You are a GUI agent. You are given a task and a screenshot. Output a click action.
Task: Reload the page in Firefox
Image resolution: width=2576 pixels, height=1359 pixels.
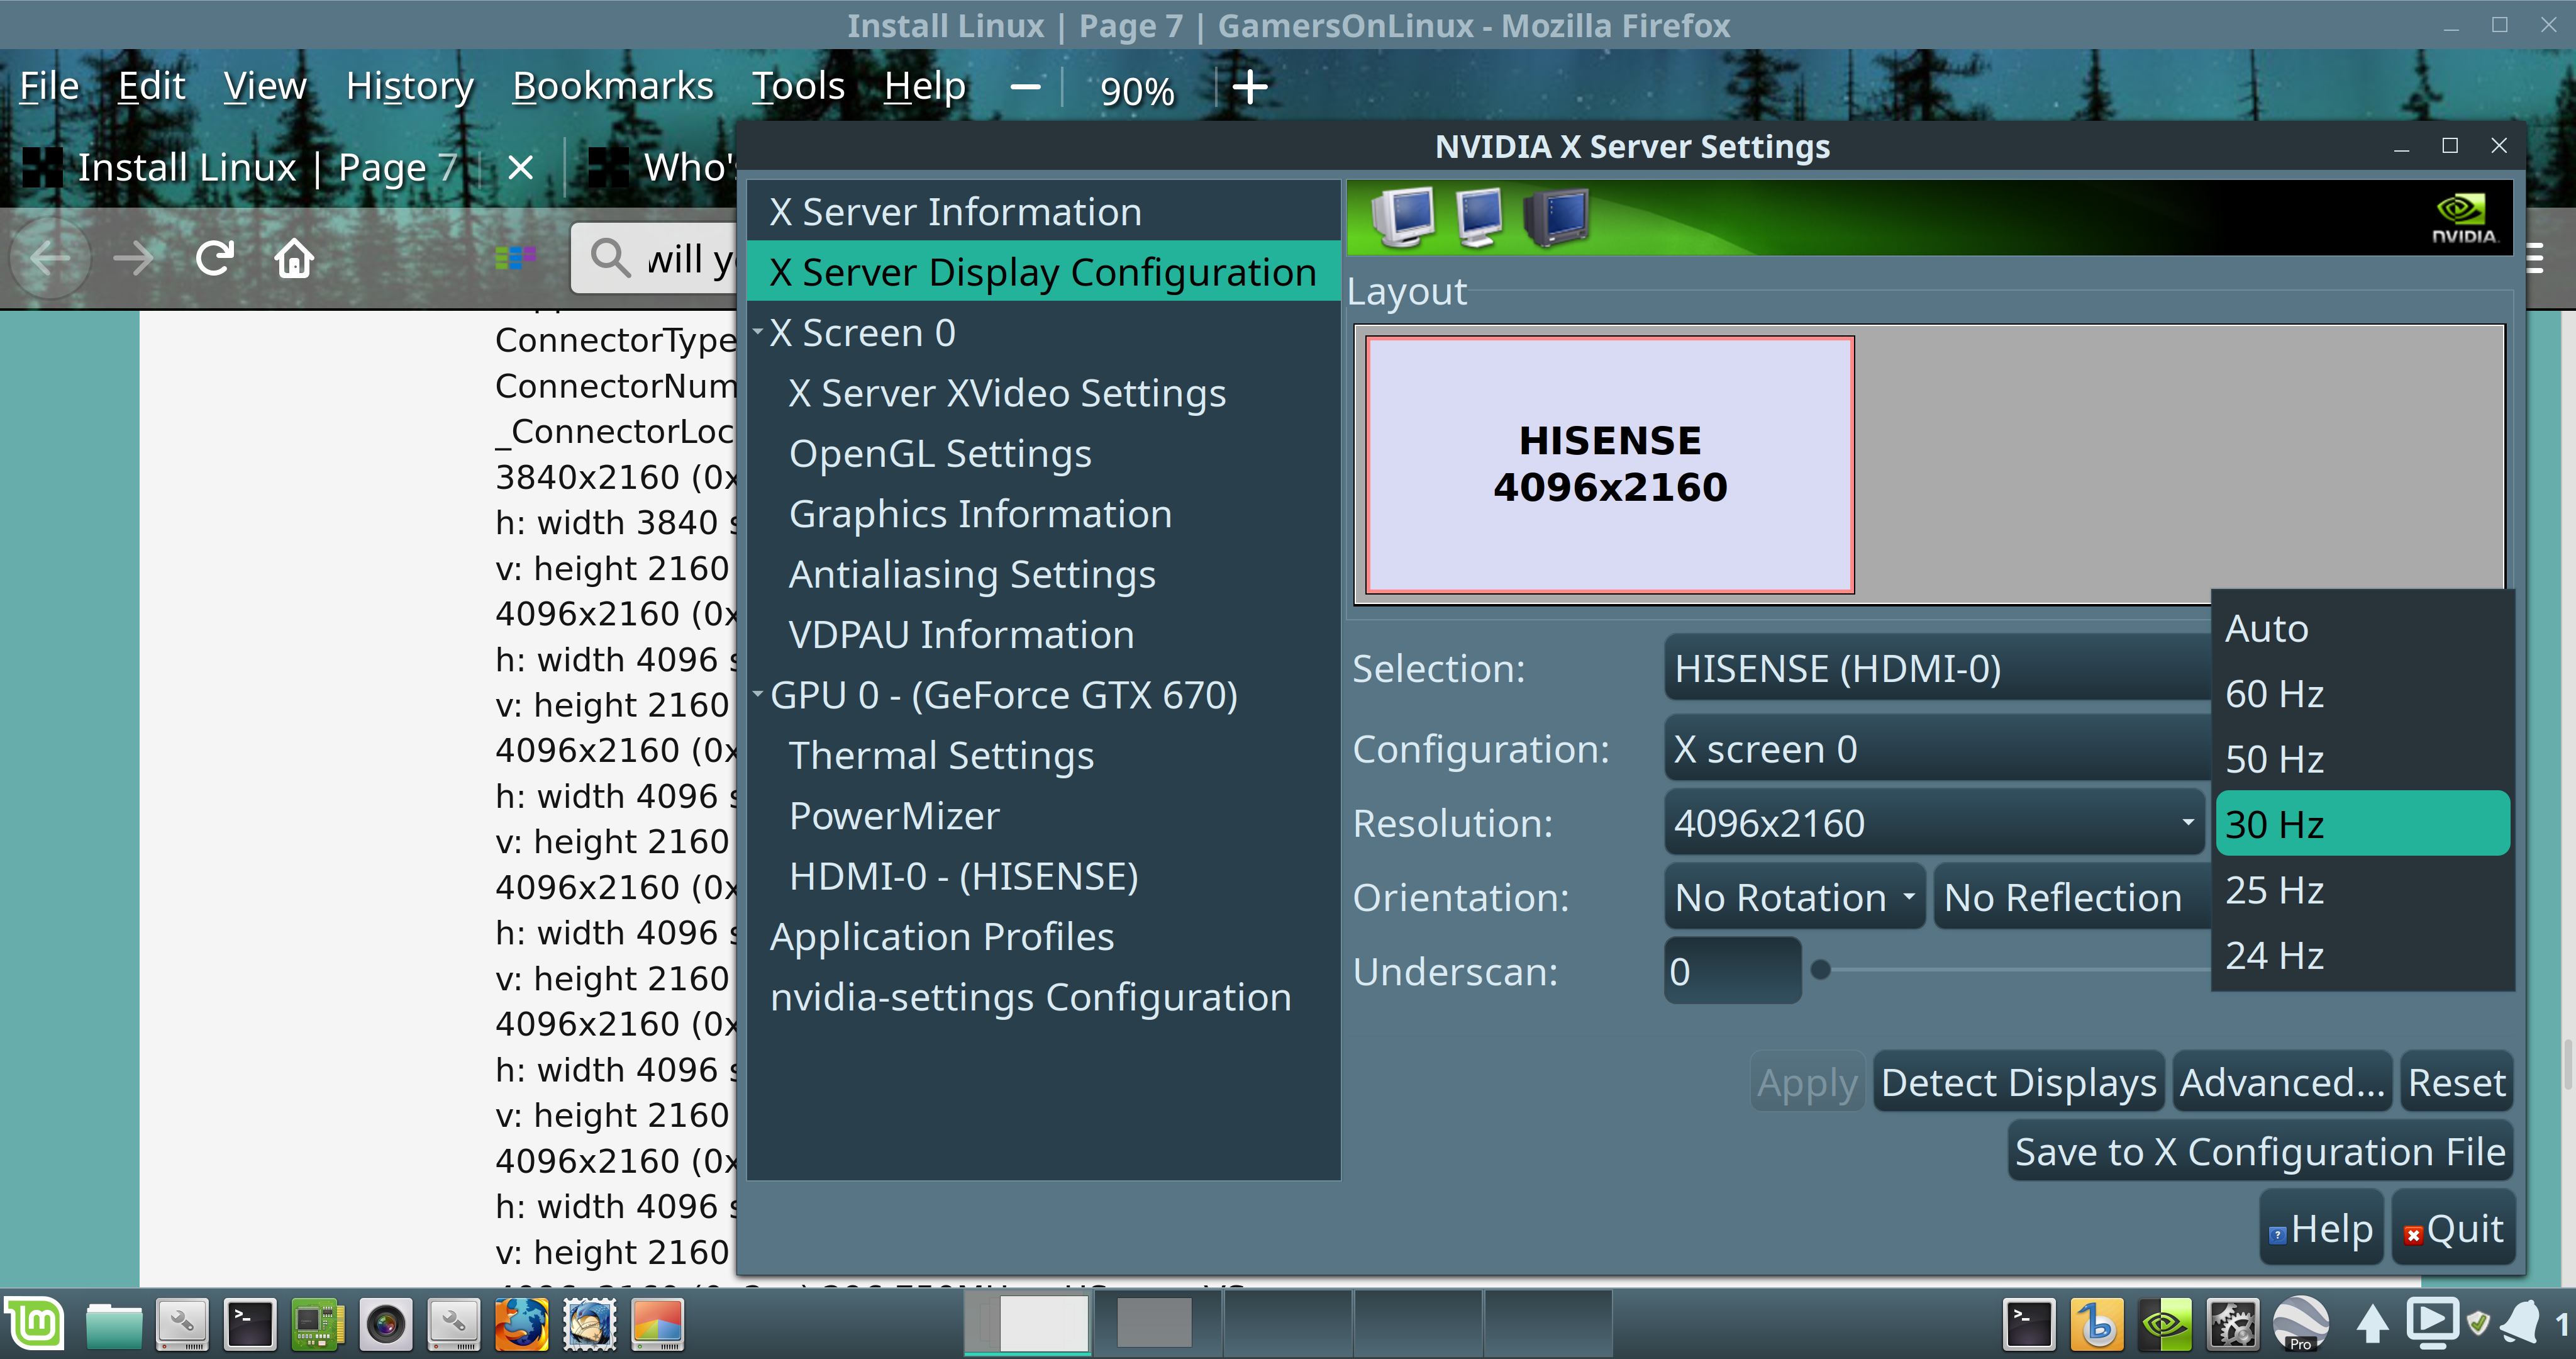point(214,258)
